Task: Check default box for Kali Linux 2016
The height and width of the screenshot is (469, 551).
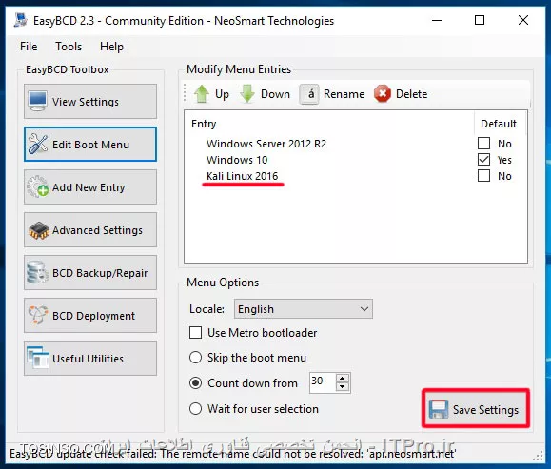Action: [483, 176]
